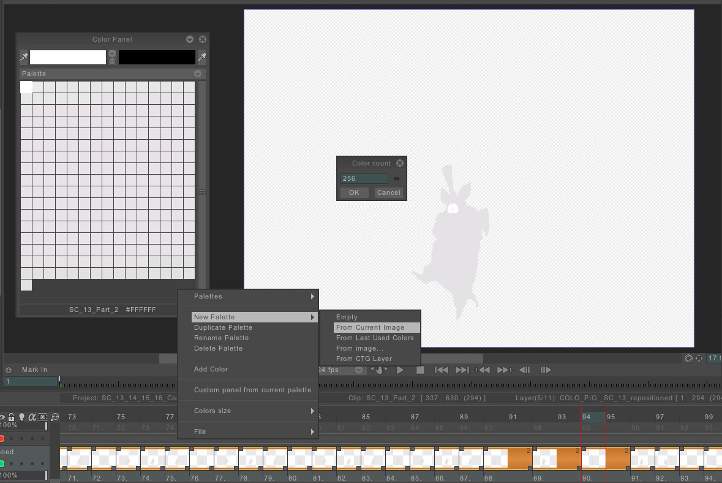Select the white A color swatch
Screen dimensions: 722x483
pos(68,57)
